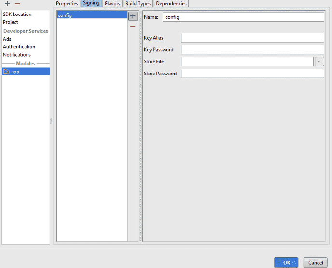The width and height of the screenshot is (332, 268).
Task: Click the remove module minus icon at top left
Action: (17, 3)
